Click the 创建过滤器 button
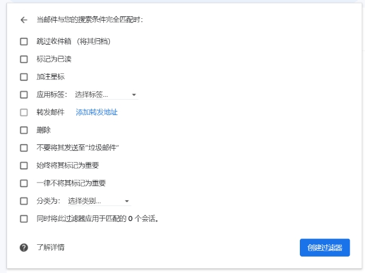The image size is (365, 273). coord(325,248)
